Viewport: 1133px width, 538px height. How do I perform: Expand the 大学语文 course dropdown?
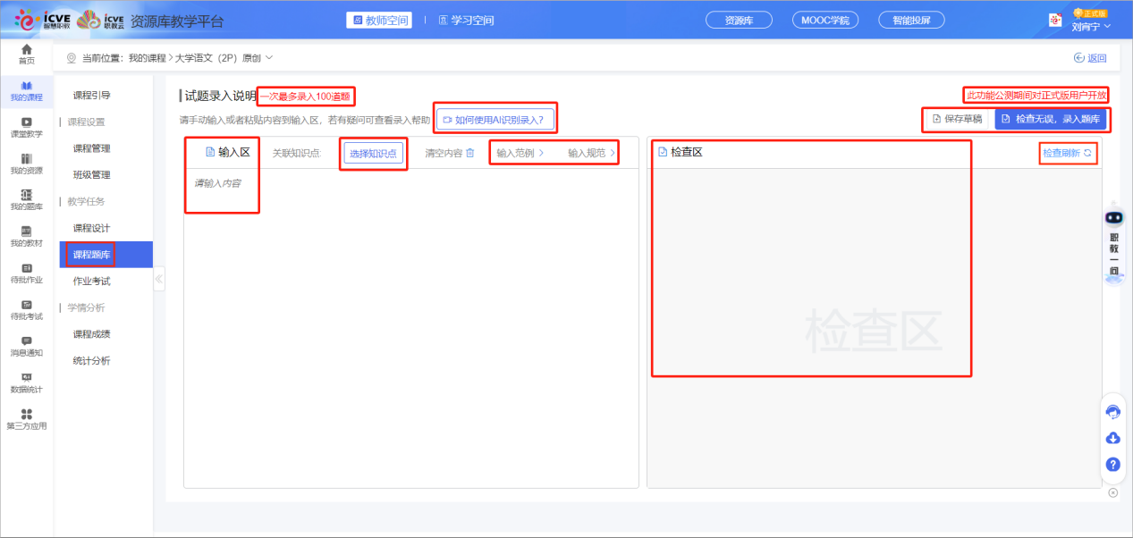tap(268, 58)
